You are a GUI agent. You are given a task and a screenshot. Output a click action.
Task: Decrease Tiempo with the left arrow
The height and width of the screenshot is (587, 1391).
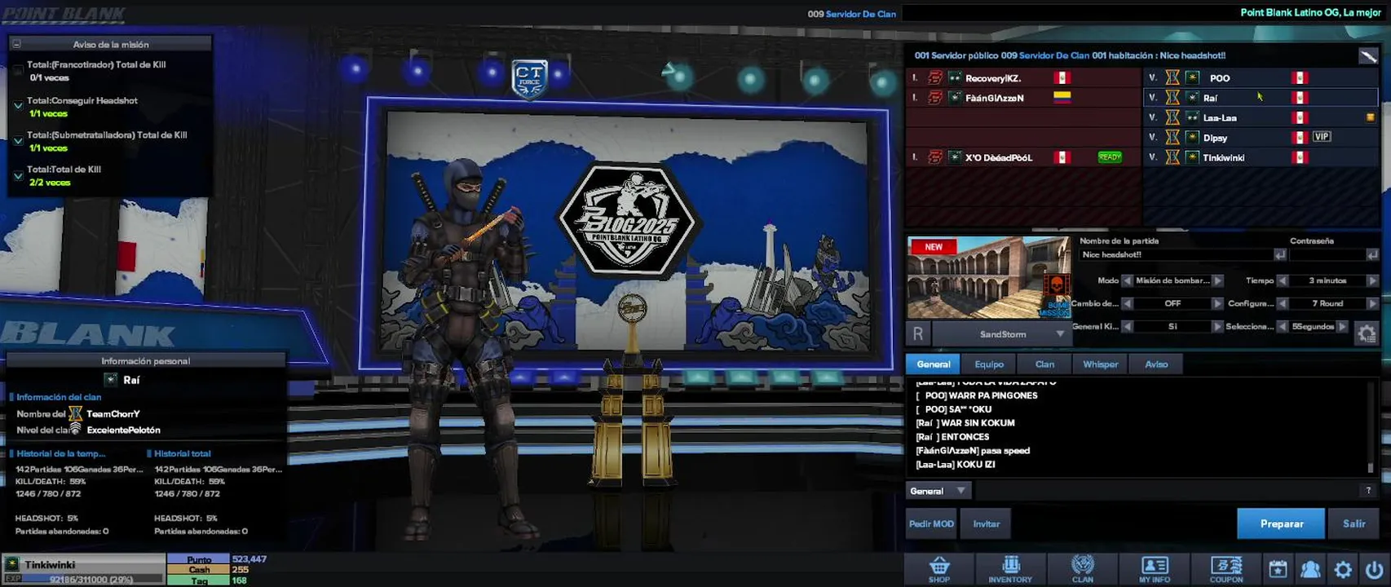tap(1283, 280)
